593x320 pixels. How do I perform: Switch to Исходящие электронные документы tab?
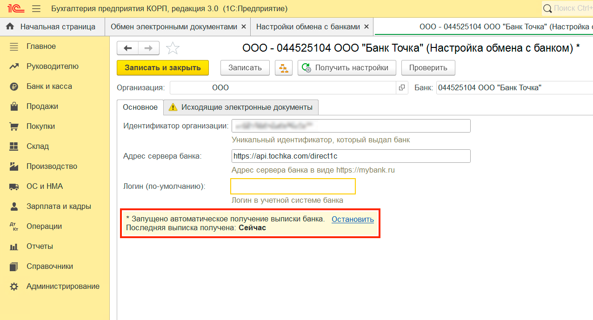tap(241, 107)
